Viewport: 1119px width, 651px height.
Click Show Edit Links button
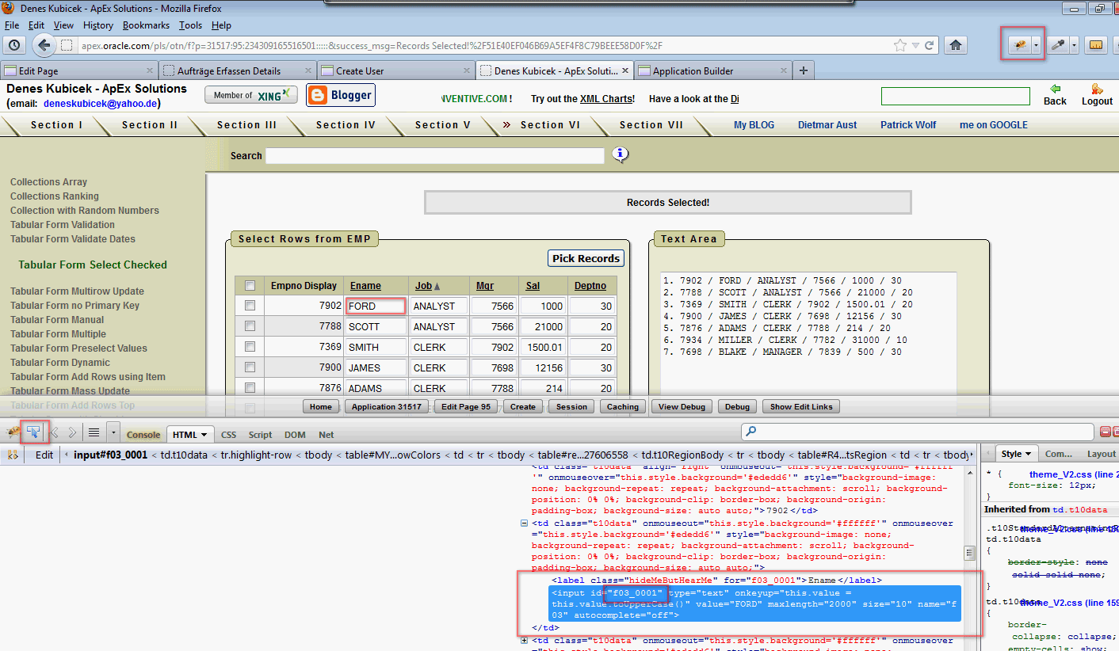(x=801, y=406)
